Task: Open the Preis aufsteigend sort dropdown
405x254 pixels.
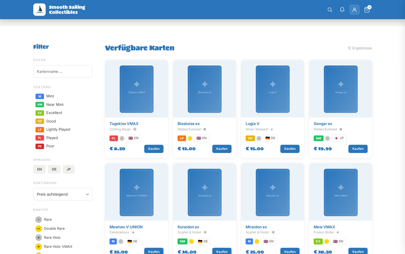Action: click(x=63, y=194)
